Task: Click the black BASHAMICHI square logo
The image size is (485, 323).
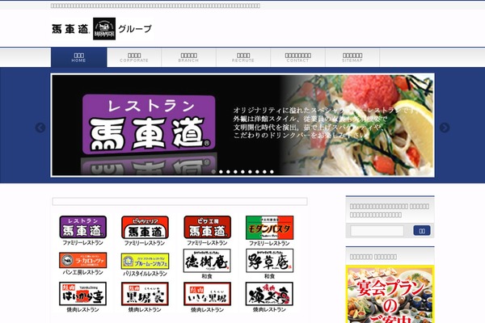Action: click(104, 29)
